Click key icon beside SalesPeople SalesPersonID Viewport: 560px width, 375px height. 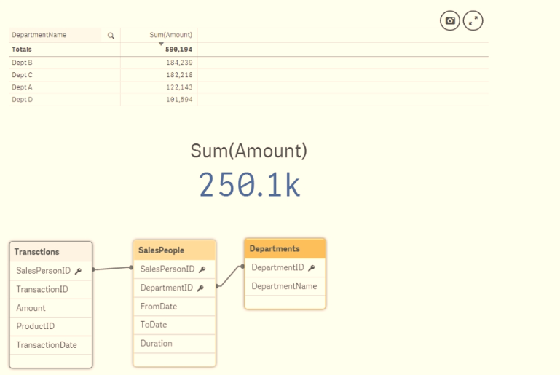click(x=202, y=269)
